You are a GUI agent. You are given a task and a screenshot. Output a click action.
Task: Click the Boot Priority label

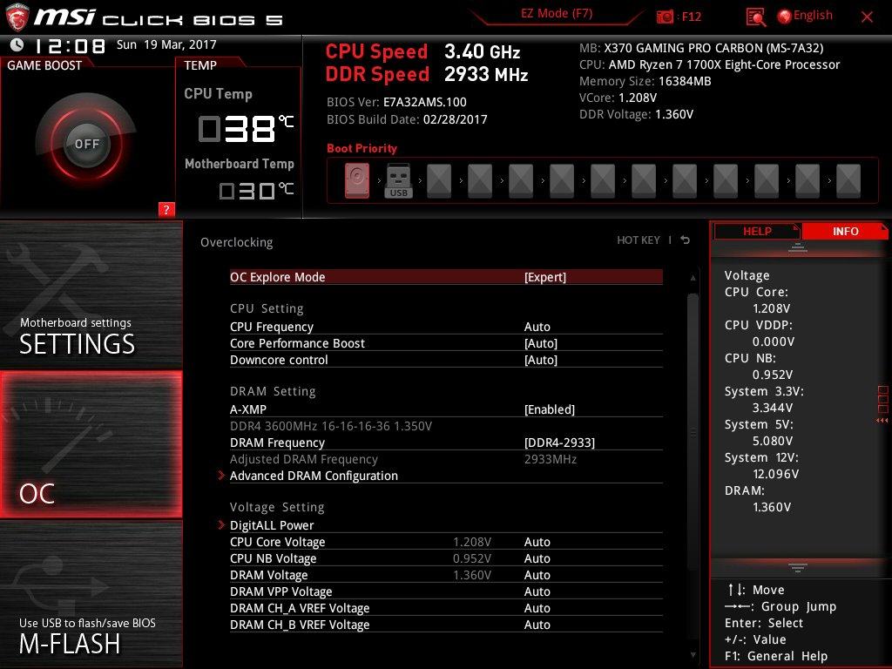click(x=362, y=148)
